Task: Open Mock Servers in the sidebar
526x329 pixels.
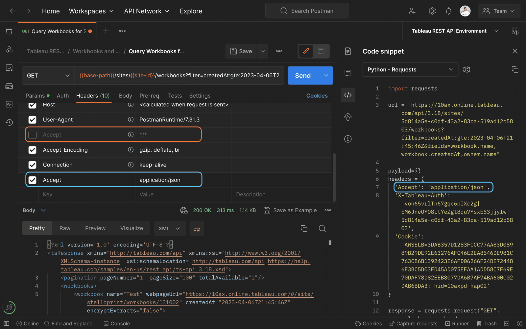Action: (x=9, y=86)
